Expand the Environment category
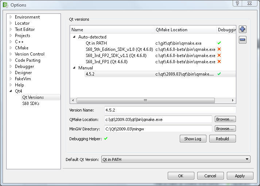 11,17
